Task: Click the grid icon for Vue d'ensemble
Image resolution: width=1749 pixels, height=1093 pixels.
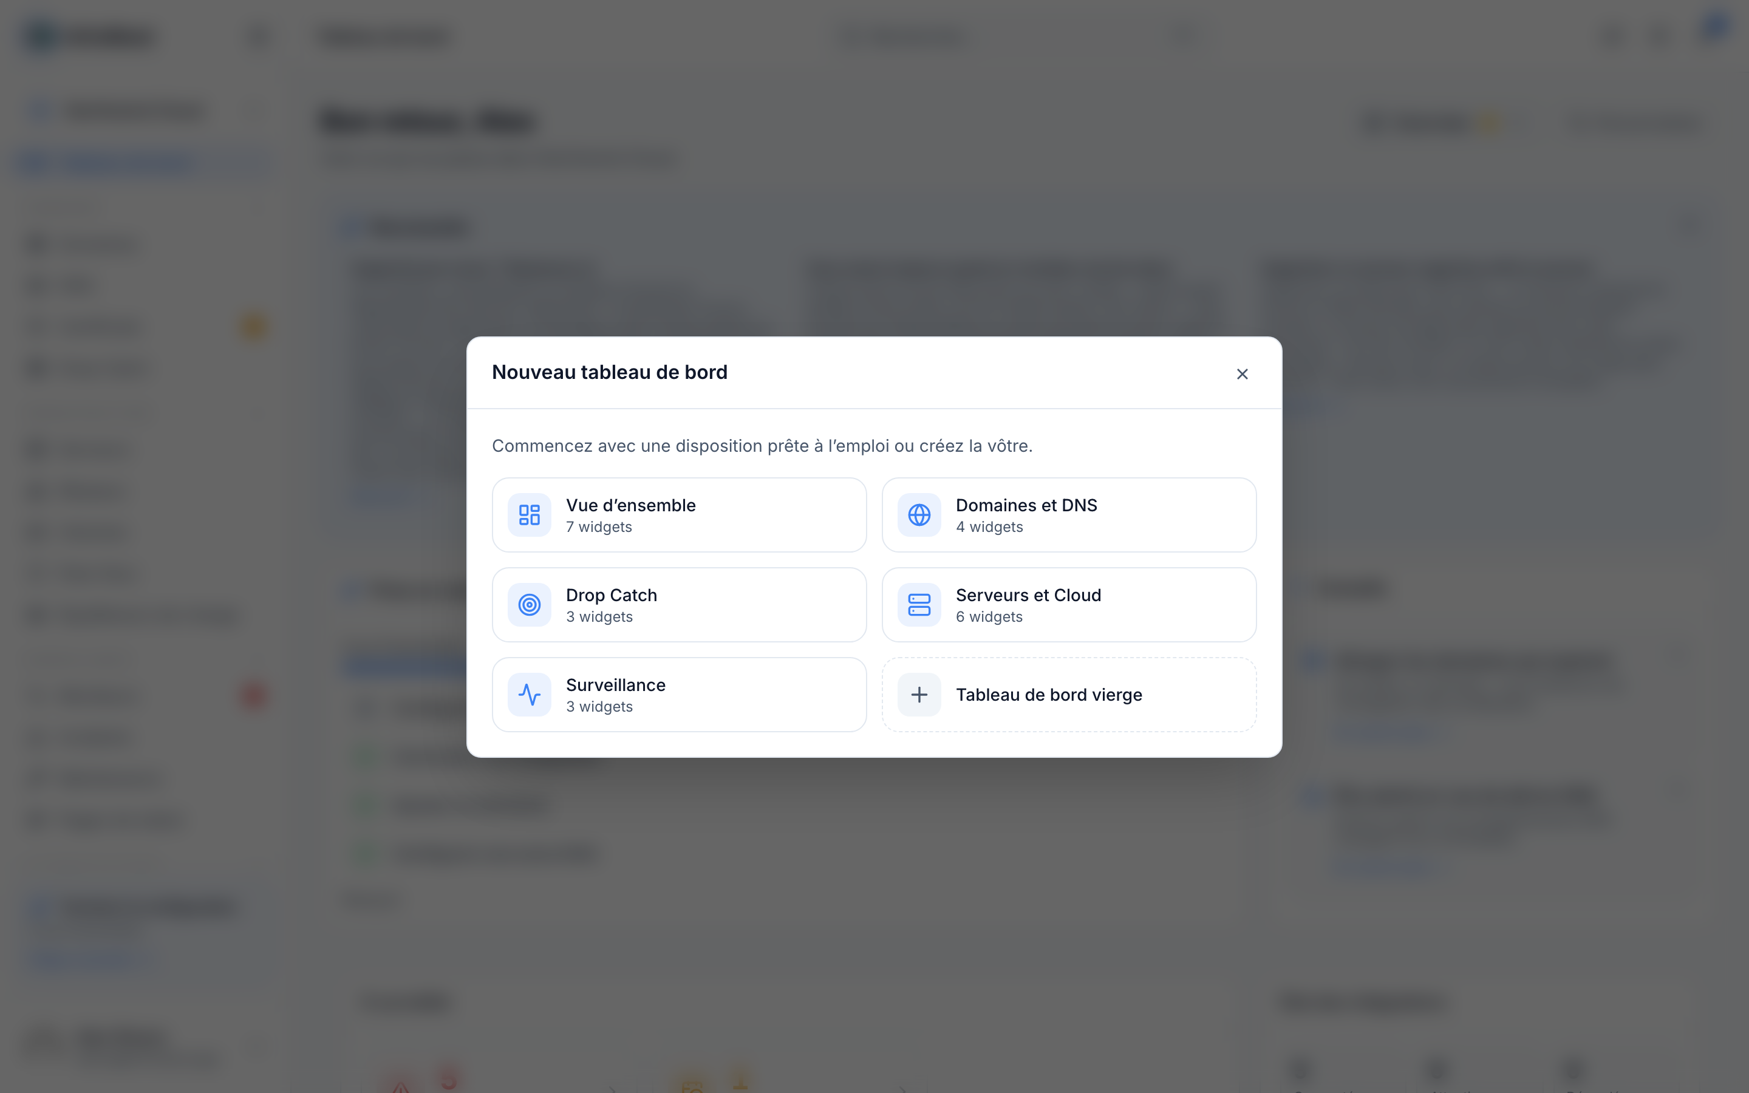Action: 529,515
